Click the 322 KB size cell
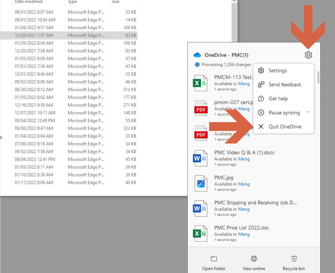The width and height of the screenshot is (335, 273). point(130,128)
